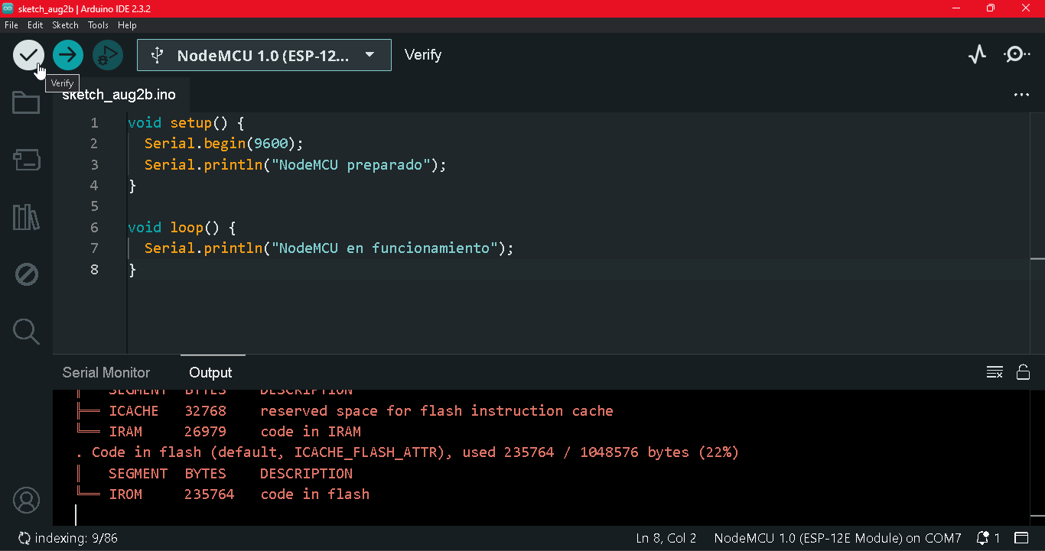Clear the output panel contents
This screenshot has width=1045, height=551.
(995, 372)
